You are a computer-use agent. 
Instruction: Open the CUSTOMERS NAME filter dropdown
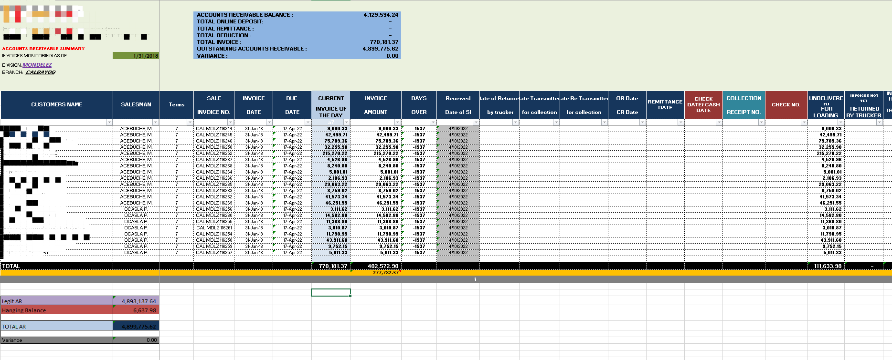pyautogui.click(x=109, y=123)
